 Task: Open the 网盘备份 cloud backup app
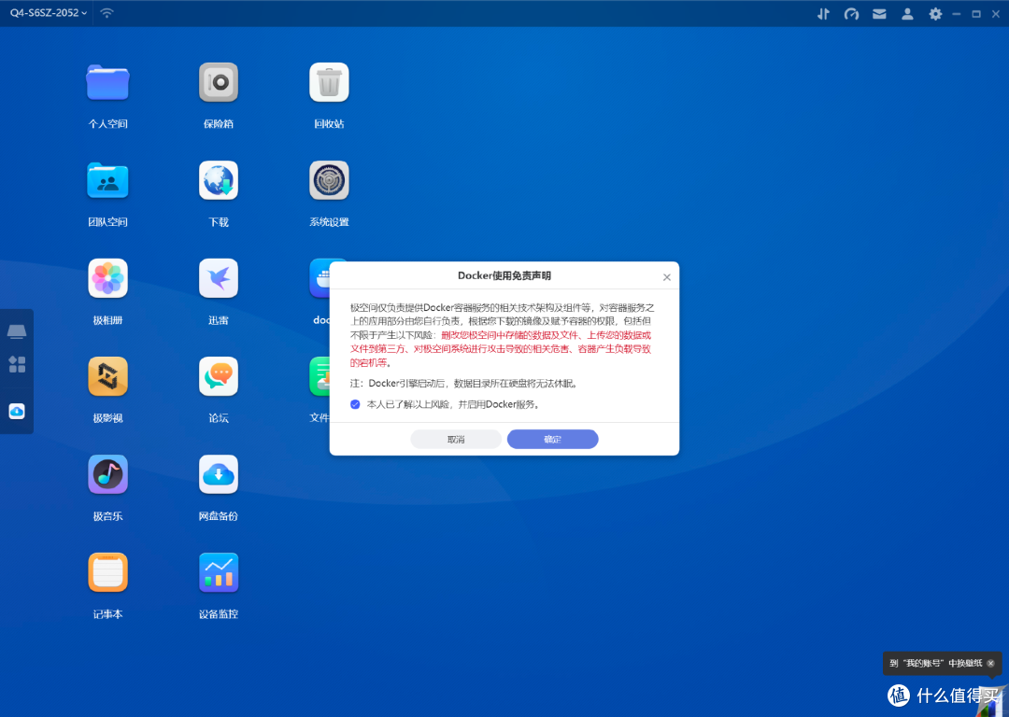(x=219, y=474)
